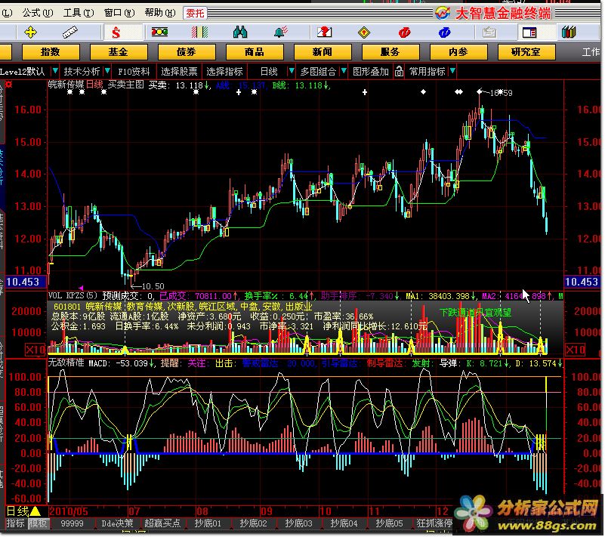The height and width of the screenshot is (537, 605).
Task: Open the 窗口(W) menu
Action: click(x=119, y=13)
